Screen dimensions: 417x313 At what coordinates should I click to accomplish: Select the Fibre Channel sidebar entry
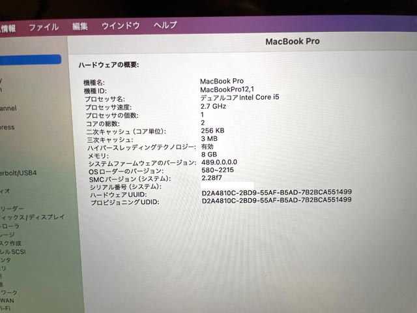[9, 108]
